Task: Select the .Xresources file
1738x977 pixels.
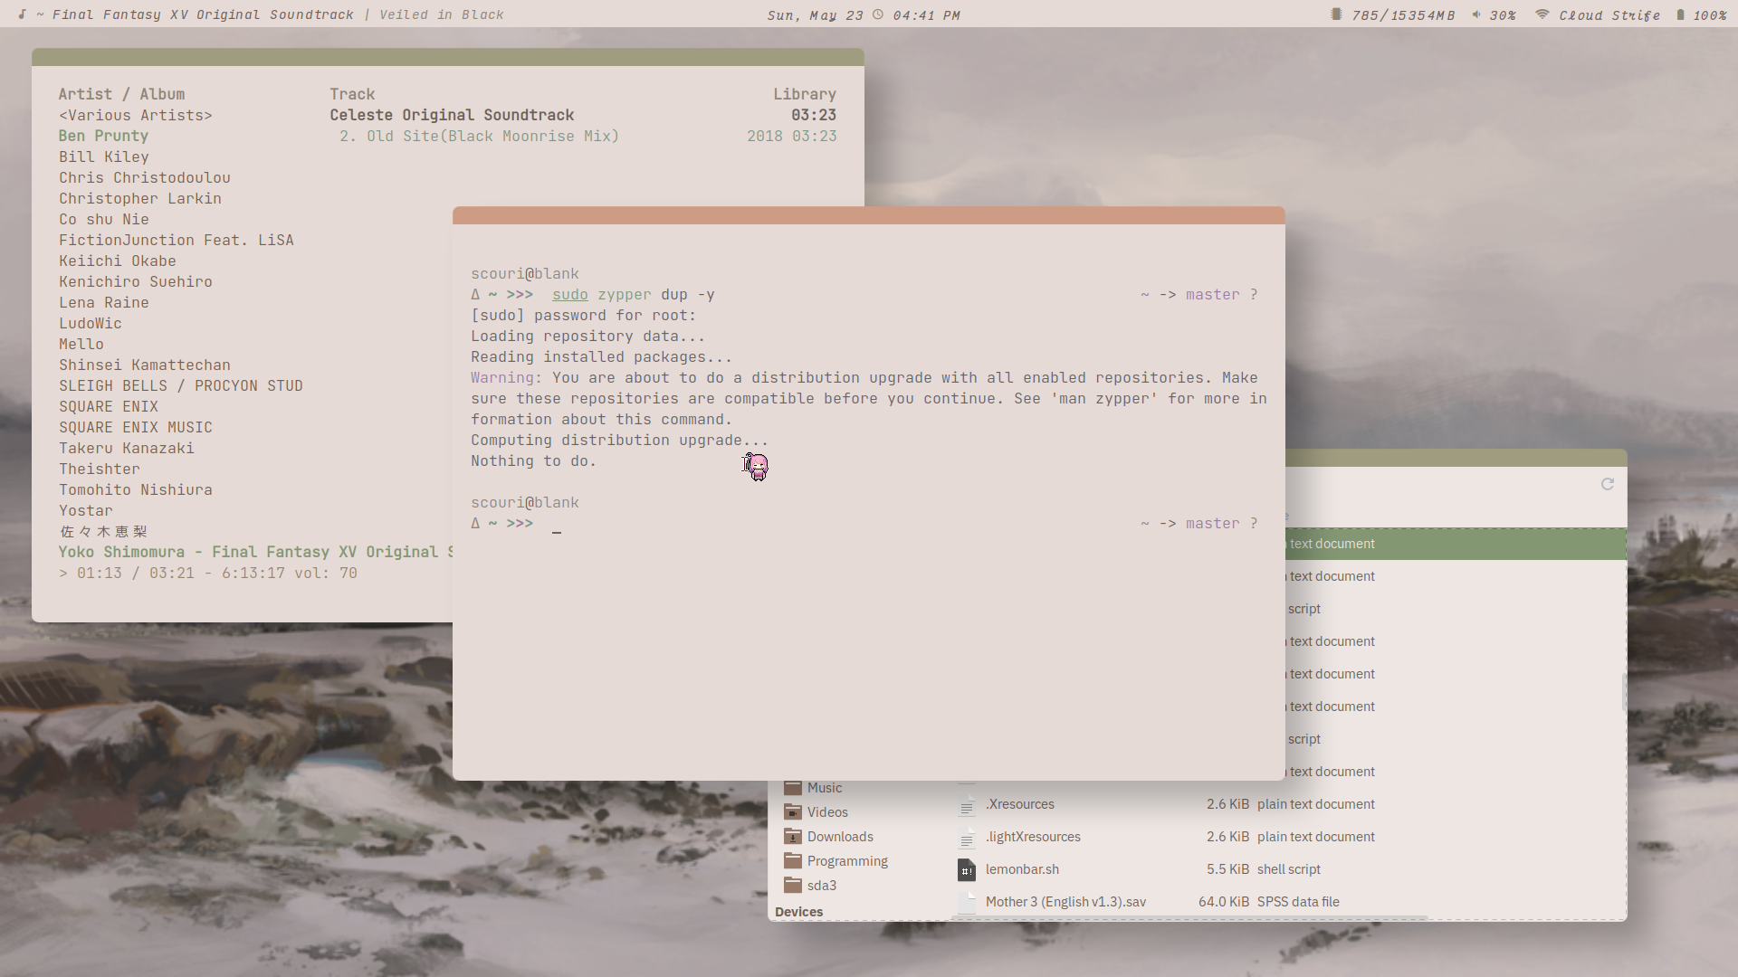Action: pos(1019,804)
